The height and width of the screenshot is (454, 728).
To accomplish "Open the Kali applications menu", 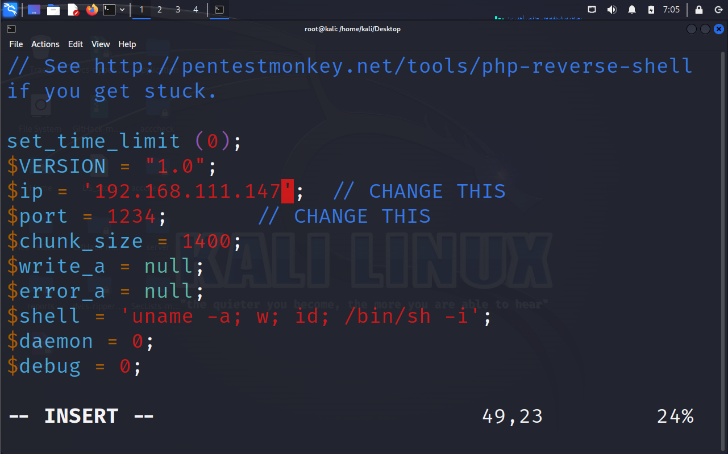I will [x=10, y=10].
